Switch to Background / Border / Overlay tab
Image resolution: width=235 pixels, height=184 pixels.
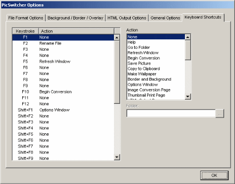pyautogui.click(x=75, y=18)
